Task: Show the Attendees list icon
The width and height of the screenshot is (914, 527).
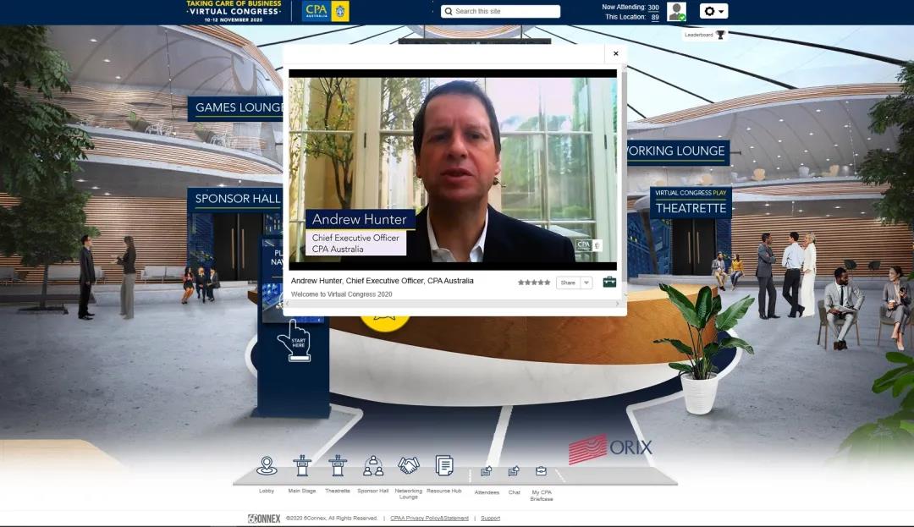Action: [x=487, y=471]
